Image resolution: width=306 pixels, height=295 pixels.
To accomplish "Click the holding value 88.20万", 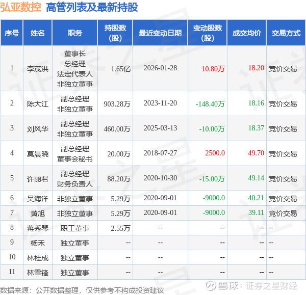I will click(x=119, y=179).
